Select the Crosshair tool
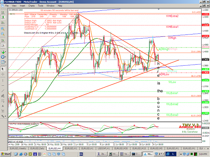The image size is (210, 157). pos(3,74)
